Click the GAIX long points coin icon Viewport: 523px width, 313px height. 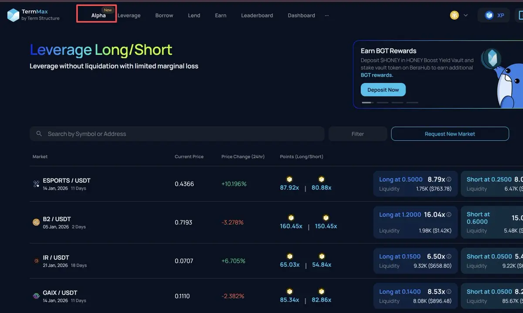[x=289, y=291]
